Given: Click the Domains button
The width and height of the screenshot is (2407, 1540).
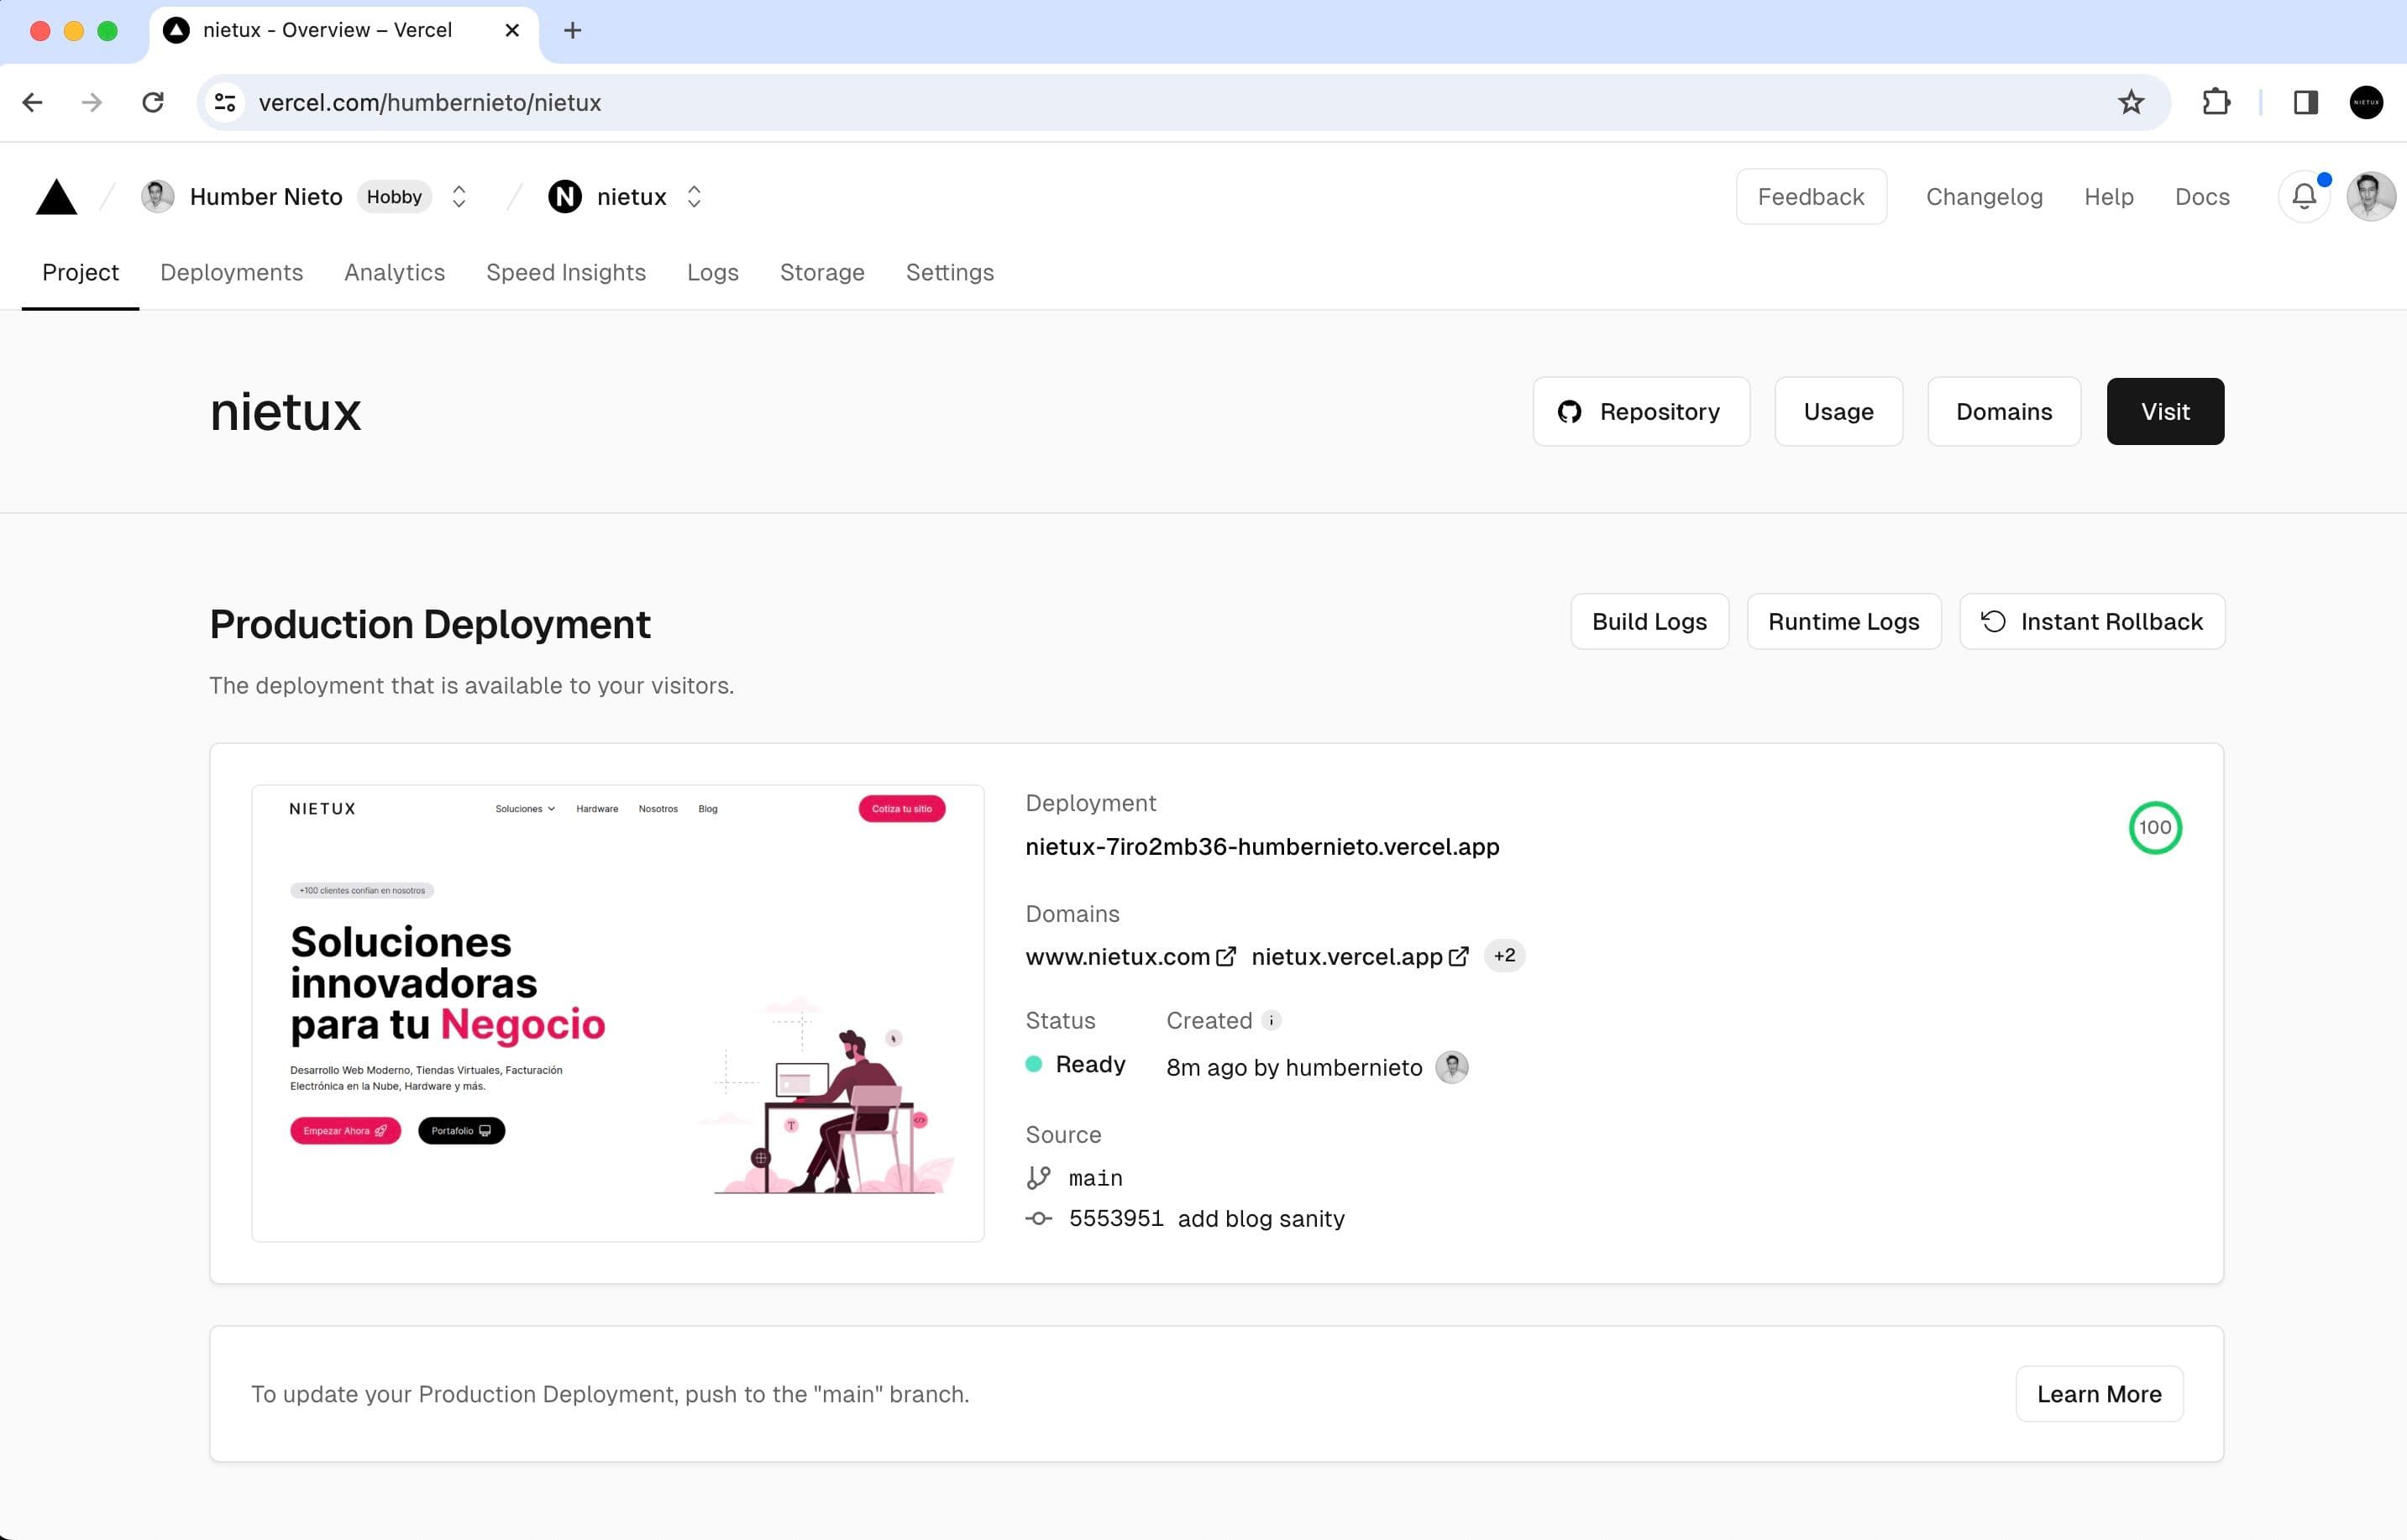Looking at the screenshot, I should (x=2004, y=411).
